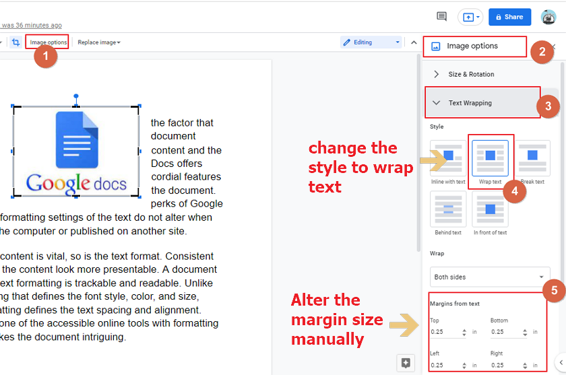The height and width of the screenshot is (375, 566).
Task: Adjust the Top margin stepper arrows
Action: (464, 332)
